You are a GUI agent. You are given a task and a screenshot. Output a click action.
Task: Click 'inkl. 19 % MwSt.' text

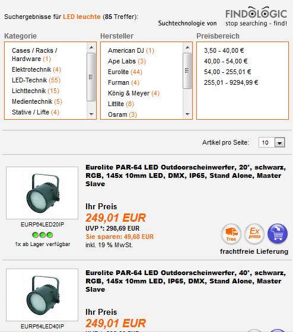(109, 245)
